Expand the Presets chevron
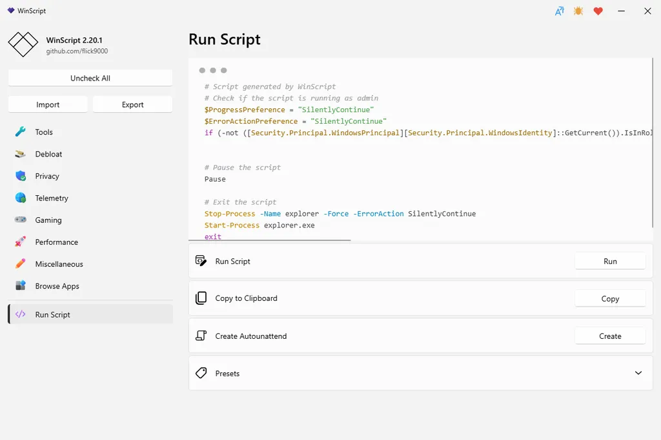The width and height of the screenshot is (661, 440). [638, 373]
